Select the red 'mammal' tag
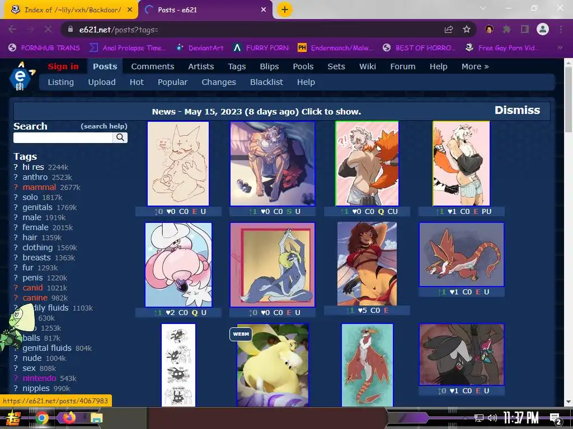This screenshot has height=429, width=573. (39, 187)
